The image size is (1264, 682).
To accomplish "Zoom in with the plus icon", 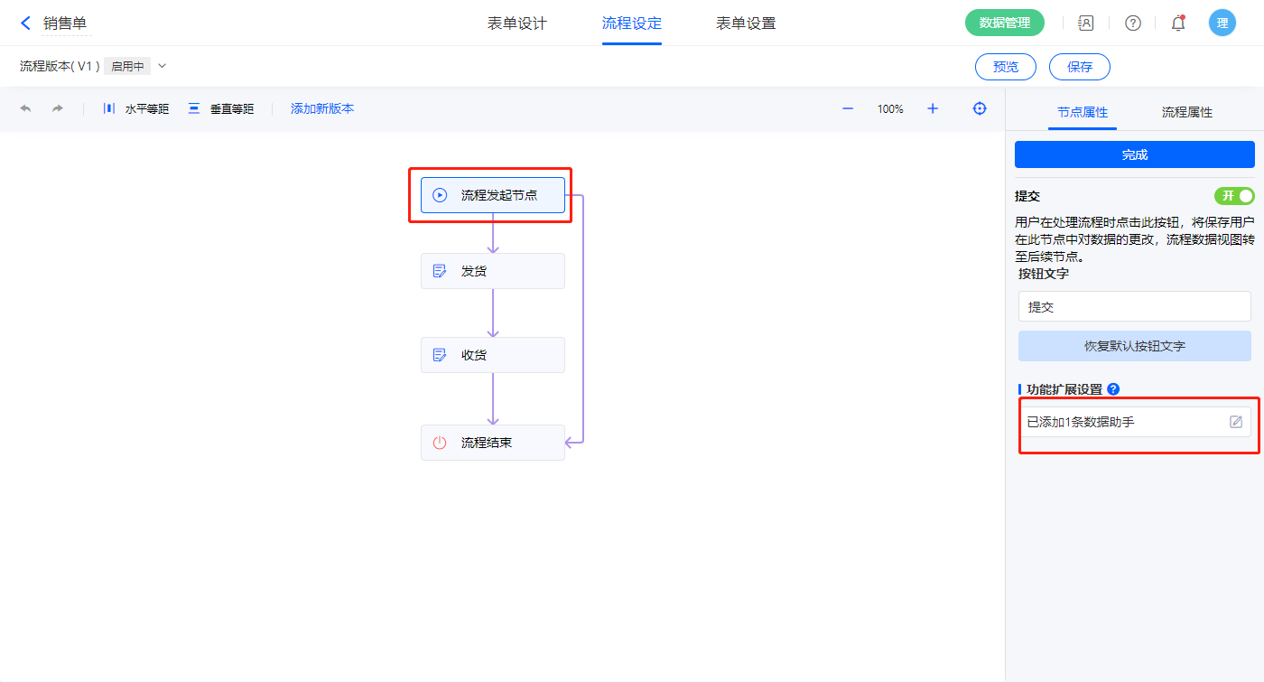I will pyautogui.click(x=933, y=108).
